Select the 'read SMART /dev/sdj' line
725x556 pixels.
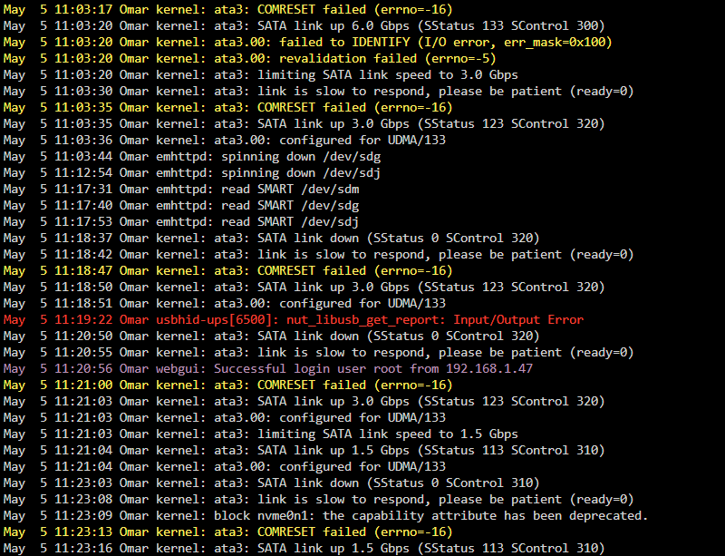[x=181, y=221]
